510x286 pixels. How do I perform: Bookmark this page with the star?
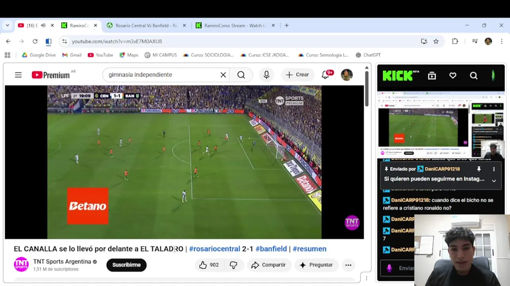pyautogui.click(x=436, y=41)
